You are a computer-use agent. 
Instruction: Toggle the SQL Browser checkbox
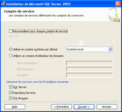11,98
